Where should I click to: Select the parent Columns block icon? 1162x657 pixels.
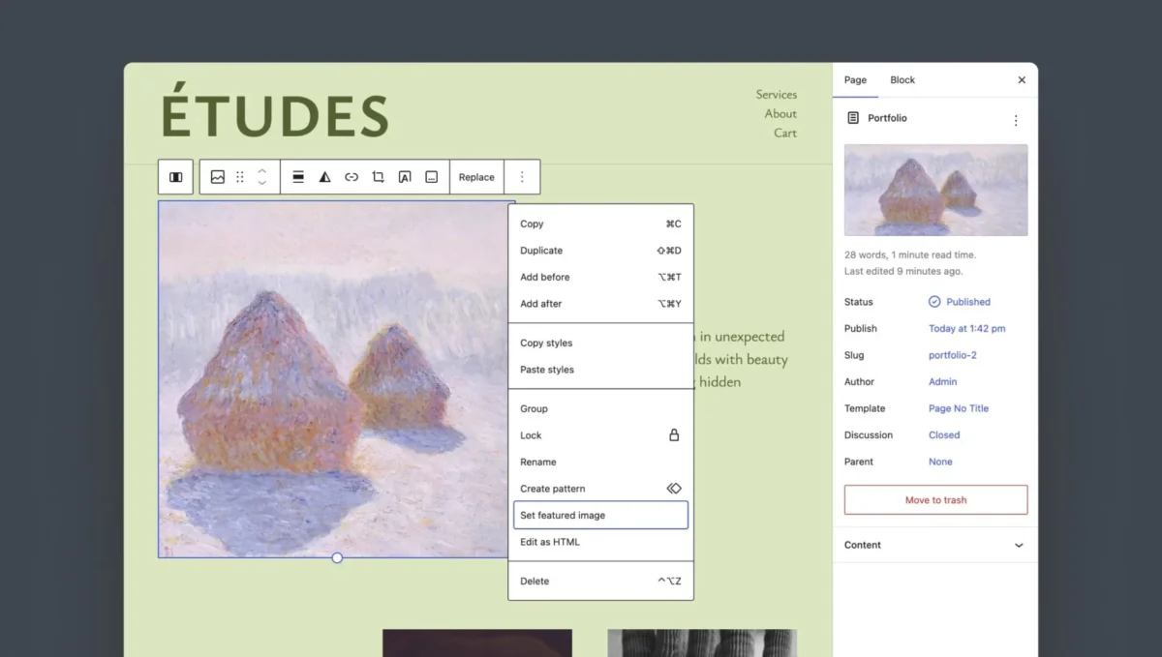[x=175, y=177]
